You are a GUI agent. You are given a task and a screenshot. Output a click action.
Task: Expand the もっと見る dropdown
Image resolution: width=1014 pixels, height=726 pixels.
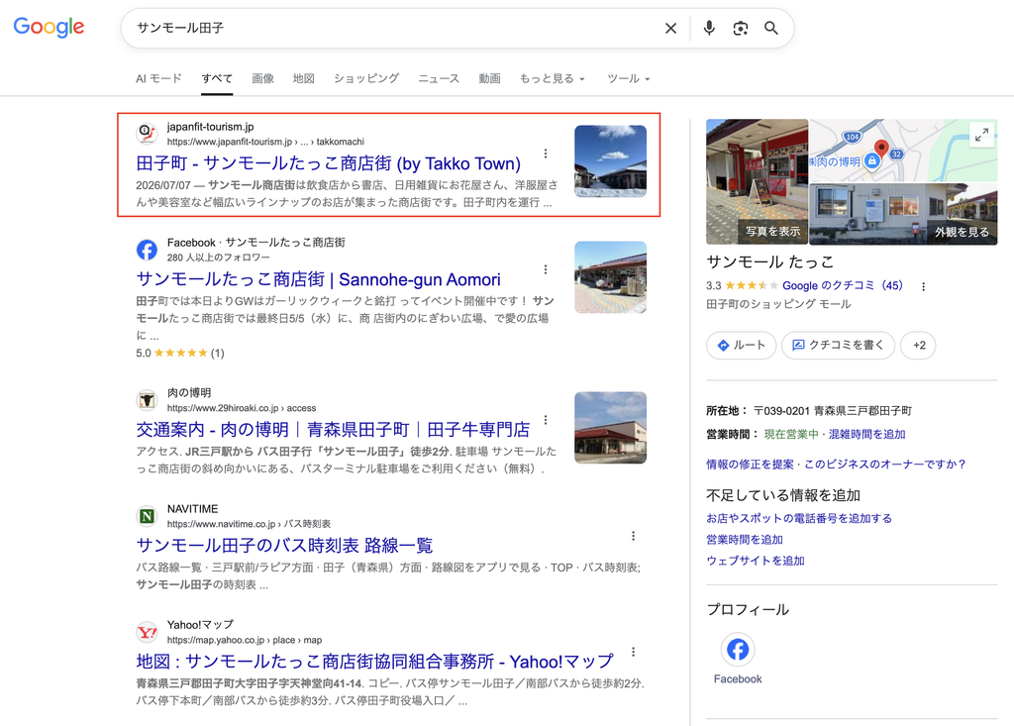click(553, 78)
